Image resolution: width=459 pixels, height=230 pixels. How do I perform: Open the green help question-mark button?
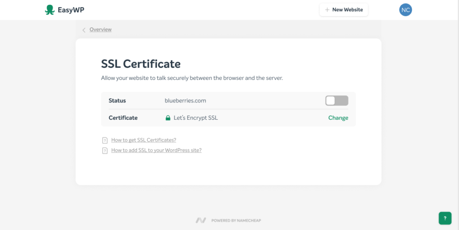click(x=445, y=218)
